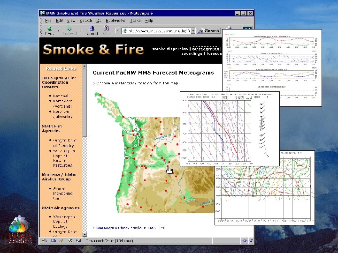Click the sidebar scrollbar down arrow
Image resolution: width=338 pixels, height=253 pixels.
[84, 235]
